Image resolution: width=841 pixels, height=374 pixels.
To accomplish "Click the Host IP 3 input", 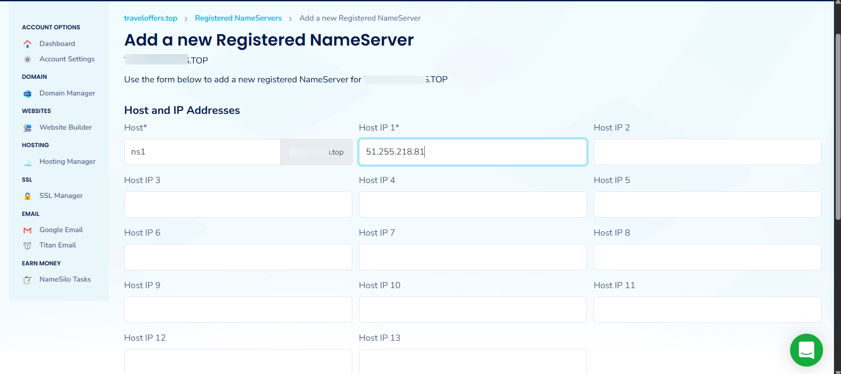I will [x=238, y=205].
